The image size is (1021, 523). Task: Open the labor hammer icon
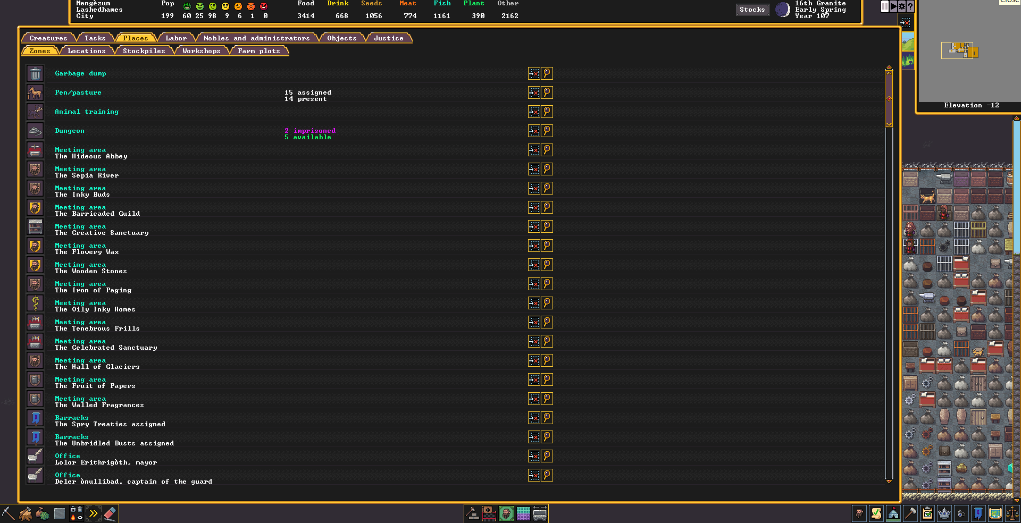pyautogui.click(x=910, y=513)
